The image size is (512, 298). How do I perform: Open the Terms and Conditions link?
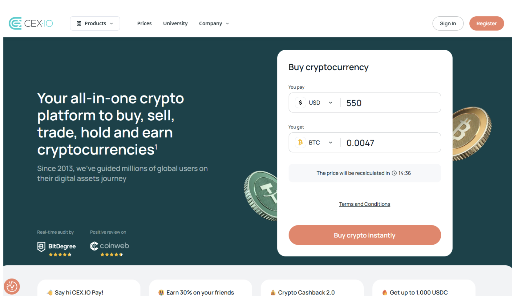point(364,204)
